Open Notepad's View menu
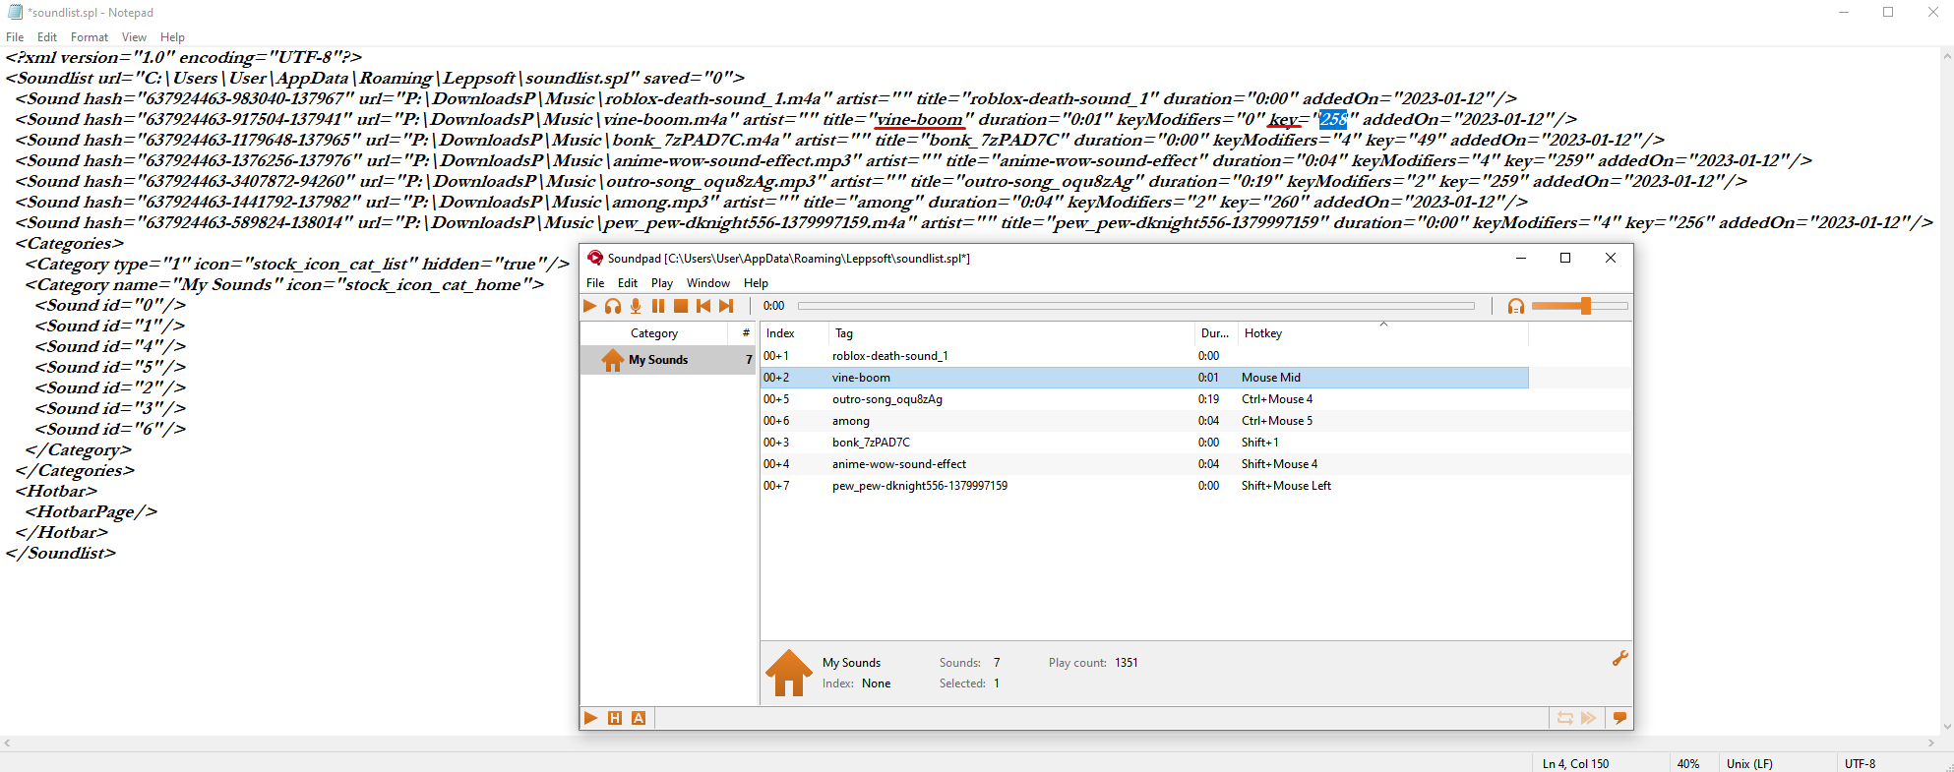Screen dimensions: 1954x772 [x=134, y=37]
